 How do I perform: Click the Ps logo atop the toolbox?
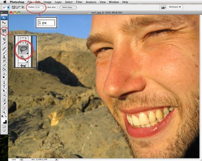4,18
